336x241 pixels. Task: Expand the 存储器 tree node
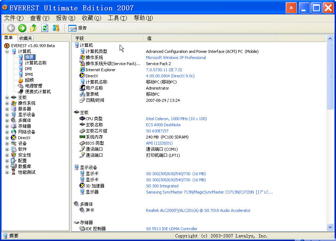point(7,126)
